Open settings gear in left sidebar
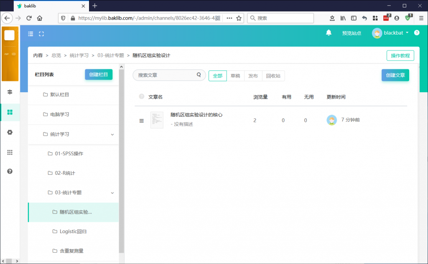This screenshot has height=264, width=428. pyautogui.click(x=10, y=132)
